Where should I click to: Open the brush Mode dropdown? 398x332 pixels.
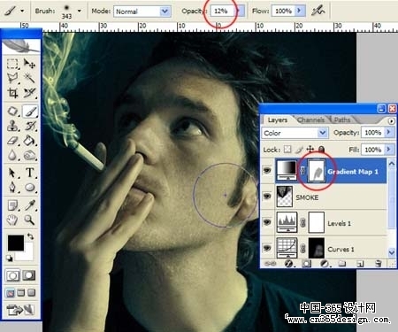click(x=165, y=12)
